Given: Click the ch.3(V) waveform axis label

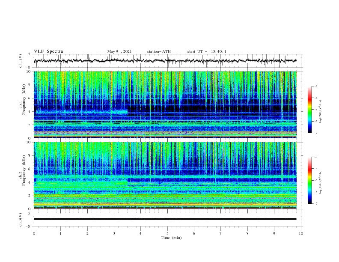Looking at the screenshot, I should pos(21,220).
